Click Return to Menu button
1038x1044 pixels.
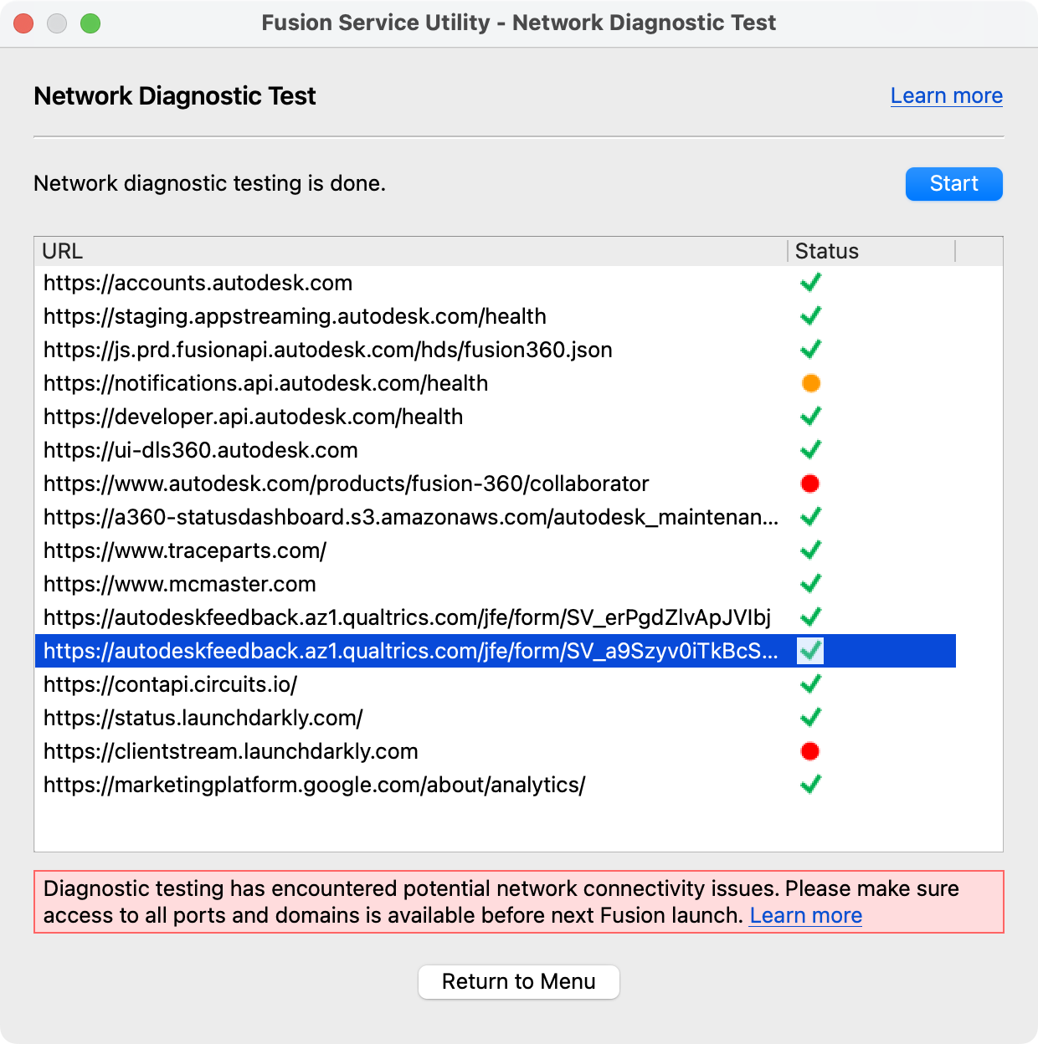pos(519,982)
